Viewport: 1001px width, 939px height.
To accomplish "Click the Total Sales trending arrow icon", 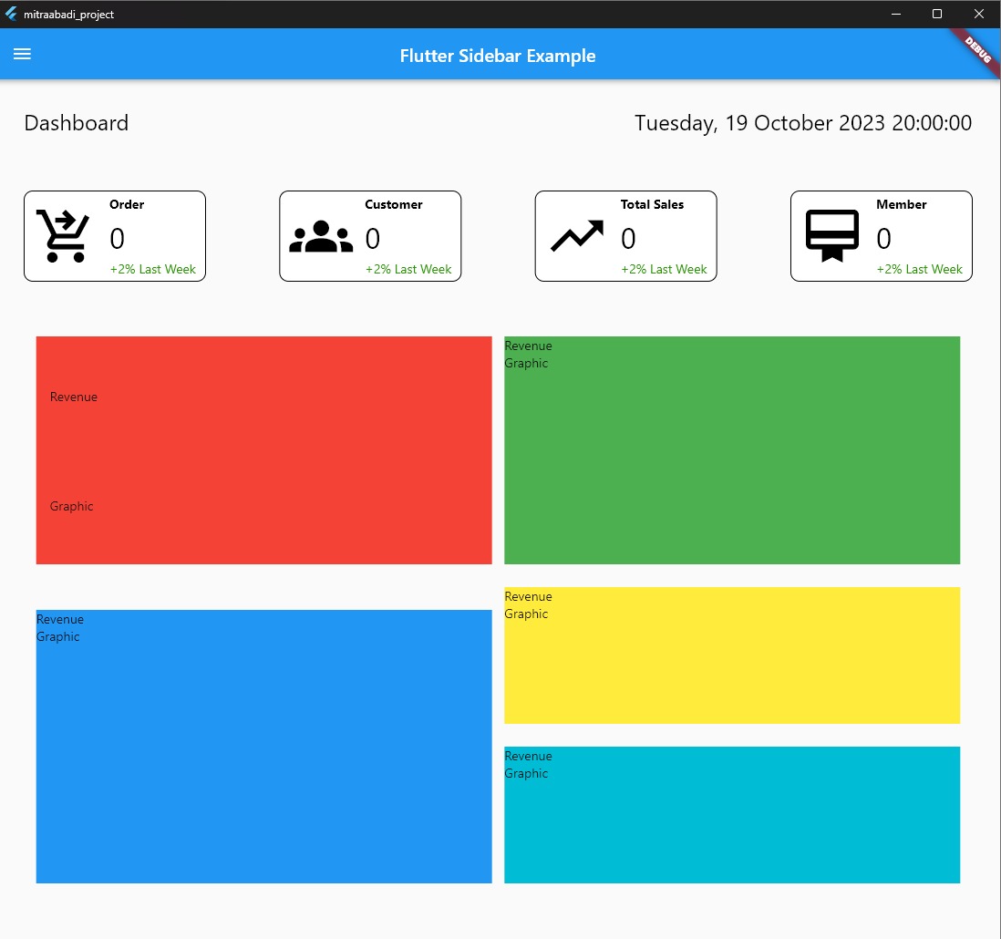I will 576,236.
